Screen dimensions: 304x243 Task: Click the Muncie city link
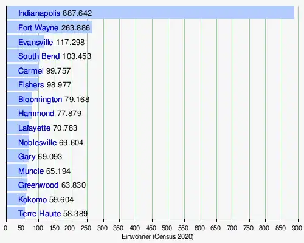tap(31, 171)
